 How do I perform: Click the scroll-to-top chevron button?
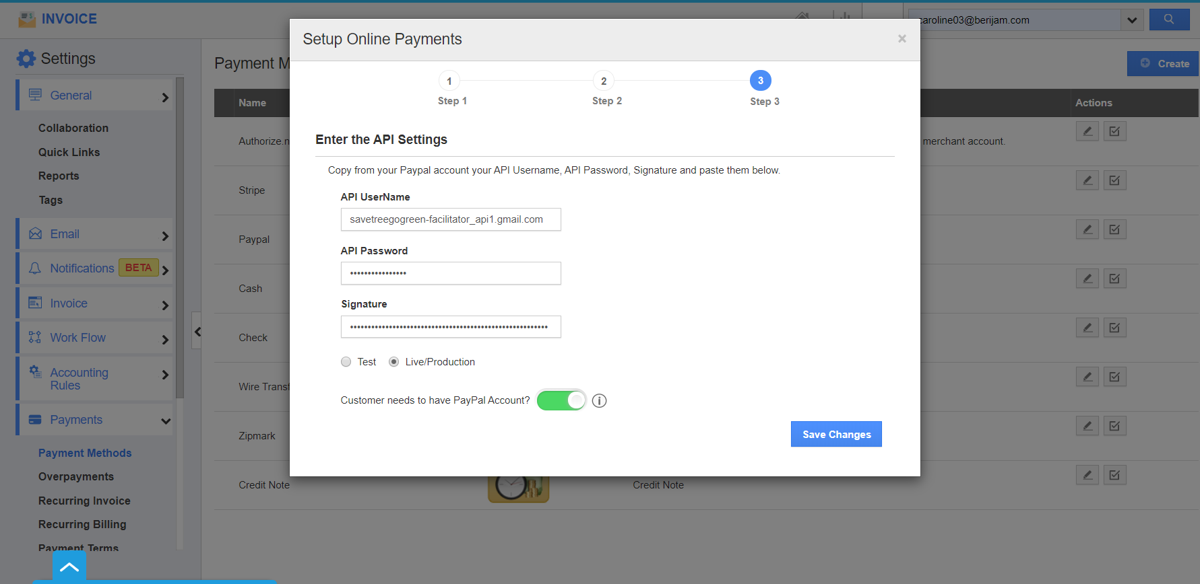pos(69,567)
